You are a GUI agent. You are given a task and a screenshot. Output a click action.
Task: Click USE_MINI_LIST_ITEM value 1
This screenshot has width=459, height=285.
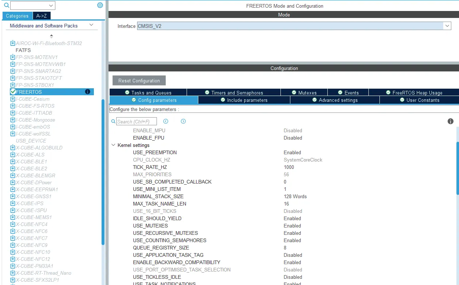click(285, 189)
